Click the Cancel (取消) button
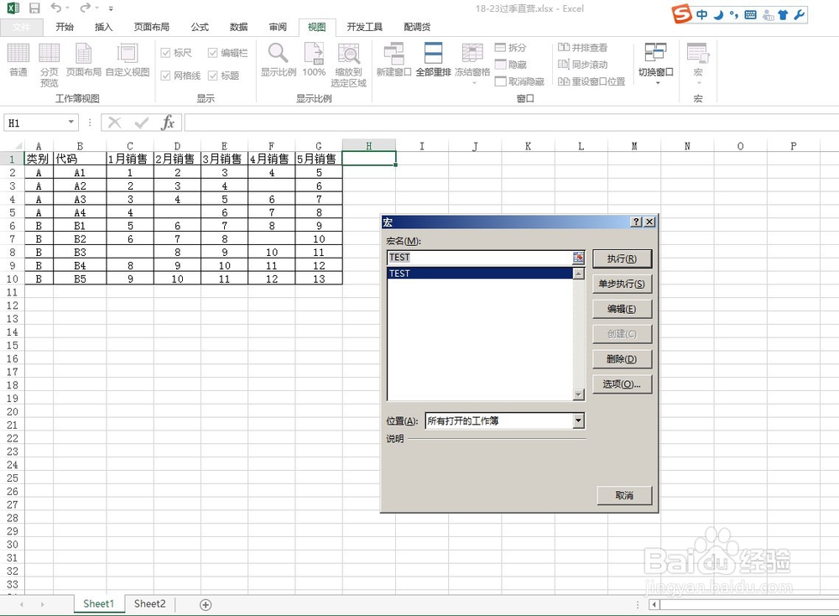The width and height of the screenshot is (839, 616). [x=624, y=496]
